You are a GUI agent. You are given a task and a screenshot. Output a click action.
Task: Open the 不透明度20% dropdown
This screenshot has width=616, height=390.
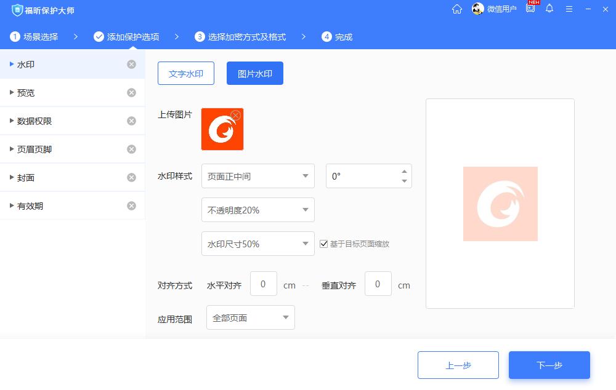pyautogui.click(x=257, y=210)
